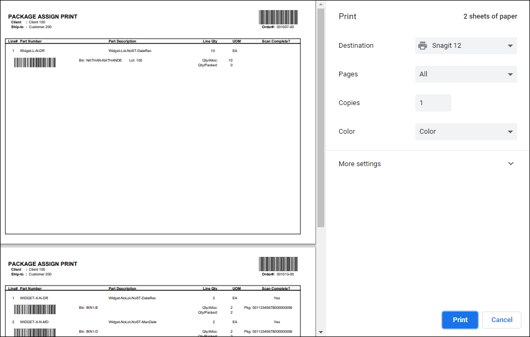Cancel the print dialog
Image resolution: width=530 pixels, height=337 pixels.
pyautogui.click(x=502, y=320)
